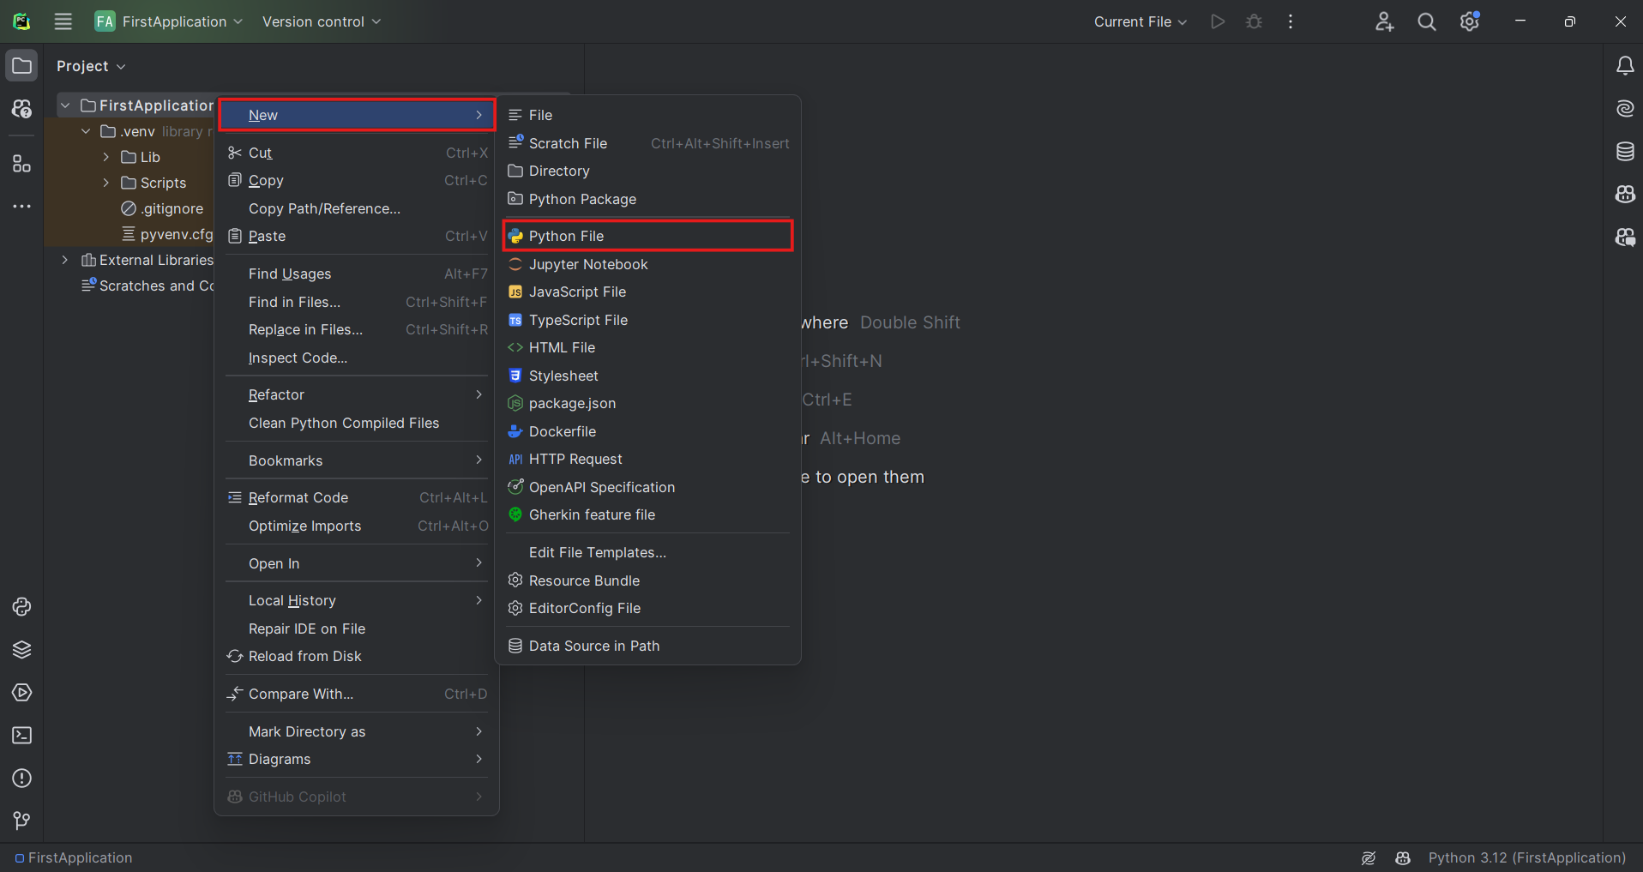Open the Terminal tool window
The image size is (1643, 872).
click(21, 736)
